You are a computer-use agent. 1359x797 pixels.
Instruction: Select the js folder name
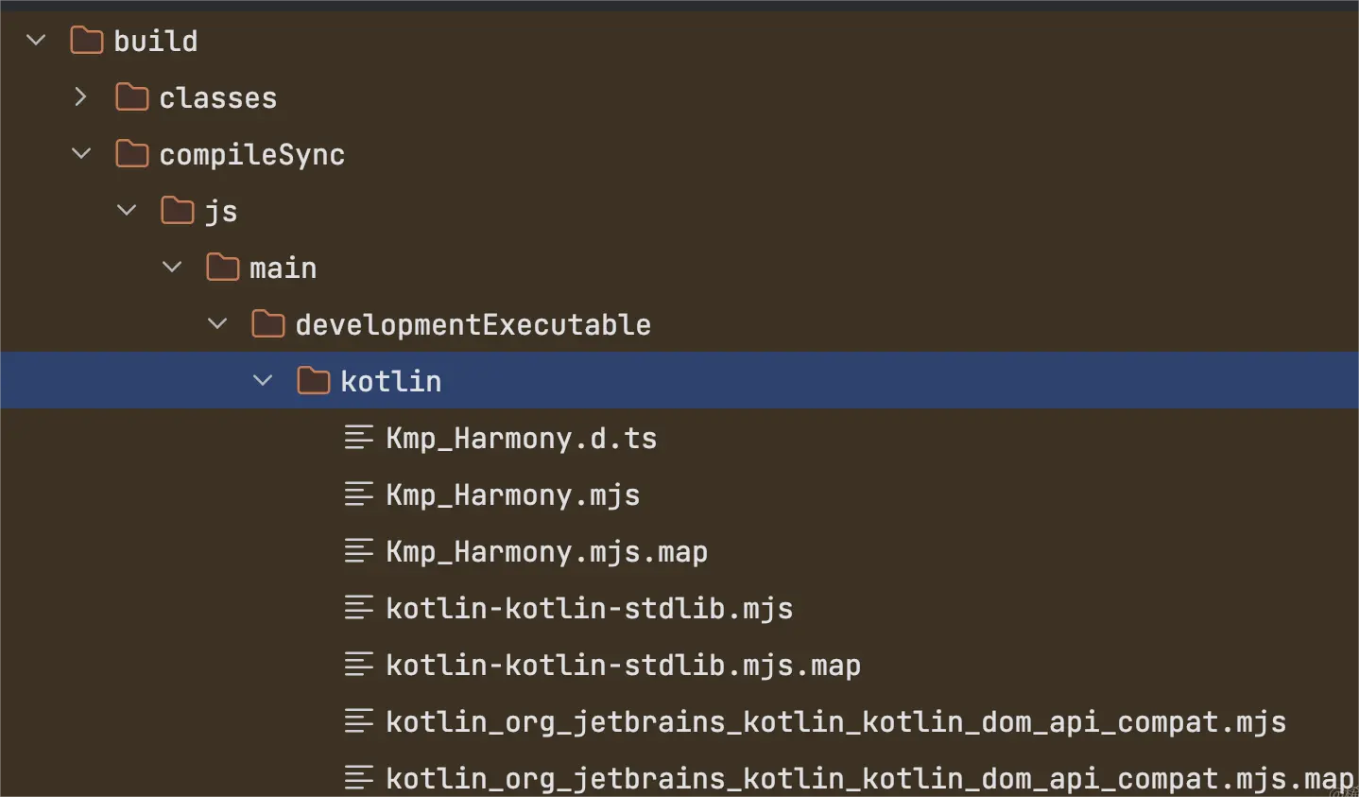221,212
